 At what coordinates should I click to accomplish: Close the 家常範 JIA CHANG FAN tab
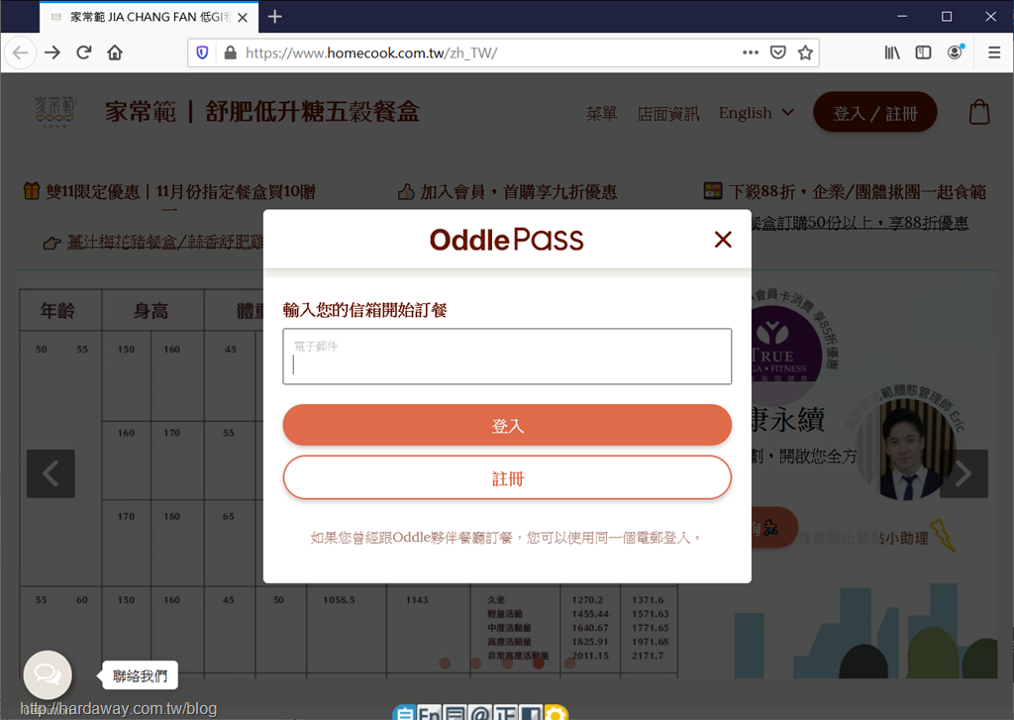pyautogui.click(x=243, y=18)
